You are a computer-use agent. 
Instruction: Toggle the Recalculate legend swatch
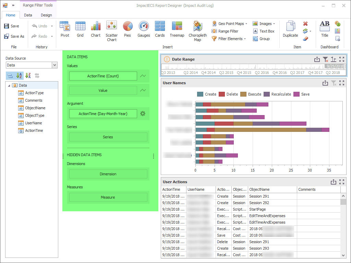(x=267, y=94)
